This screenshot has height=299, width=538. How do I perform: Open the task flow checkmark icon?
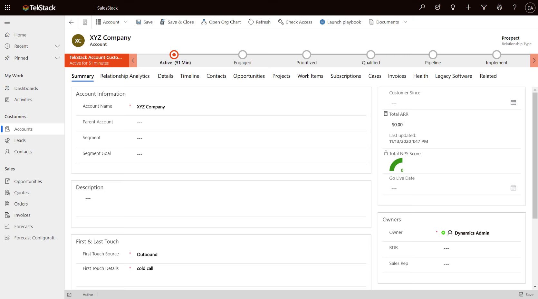point(437,7)
